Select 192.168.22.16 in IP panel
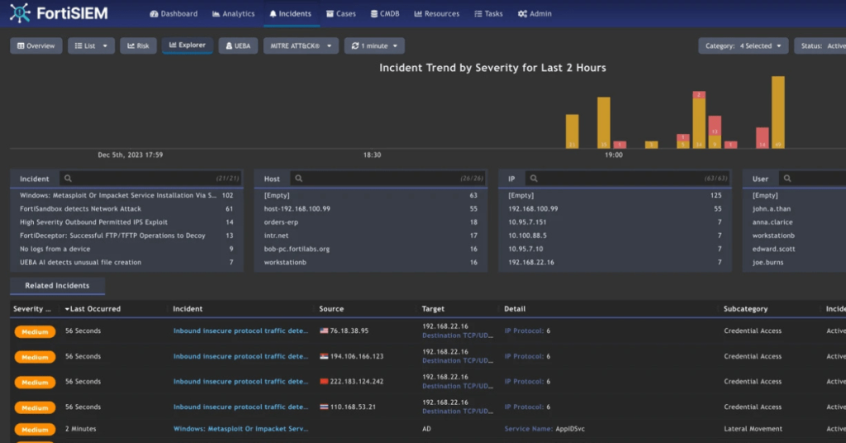The height and width of the screenshot is (443, 846). pos(615,262)
